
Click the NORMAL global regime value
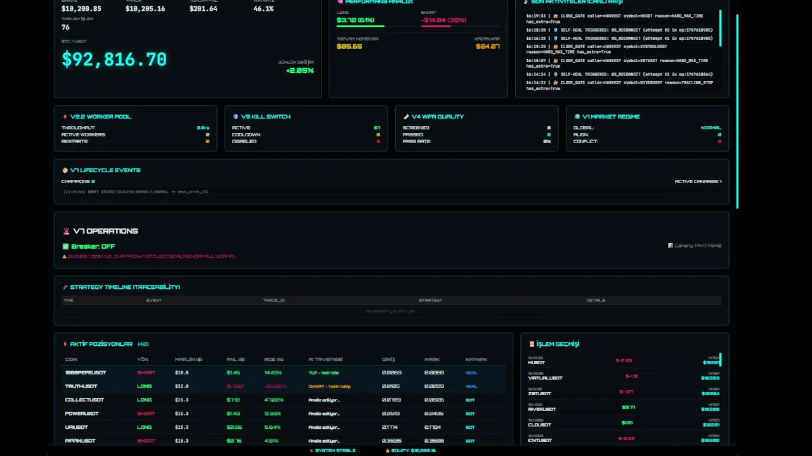coord(711,128)
